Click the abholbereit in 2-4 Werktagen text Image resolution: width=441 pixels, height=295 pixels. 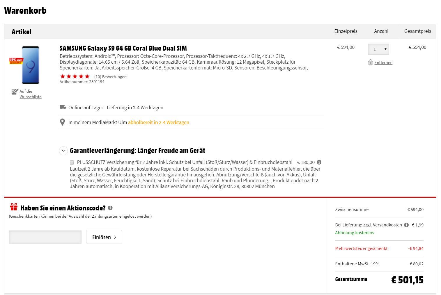159,122
